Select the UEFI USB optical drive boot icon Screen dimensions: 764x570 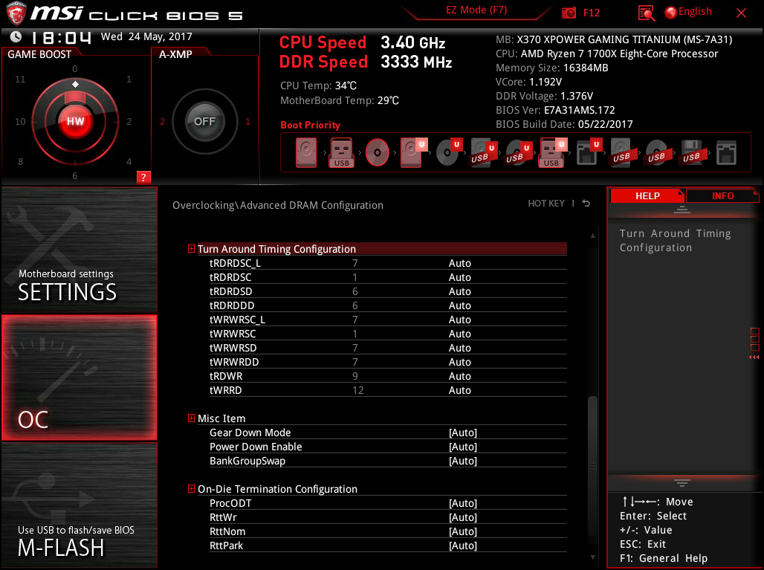tap(518, 152)
